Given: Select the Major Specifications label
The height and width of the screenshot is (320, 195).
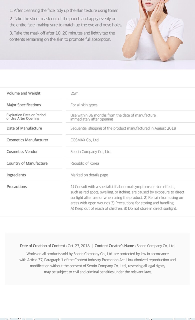Looking at the screenshot, I should tap(24, 105).
